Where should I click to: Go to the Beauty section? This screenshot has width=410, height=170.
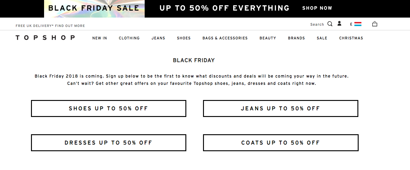pyautogui.click(x=268, y=38)
